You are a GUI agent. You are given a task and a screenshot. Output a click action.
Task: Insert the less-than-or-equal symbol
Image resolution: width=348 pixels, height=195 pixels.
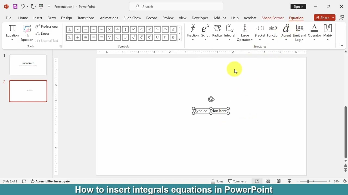tap(173, 29)
